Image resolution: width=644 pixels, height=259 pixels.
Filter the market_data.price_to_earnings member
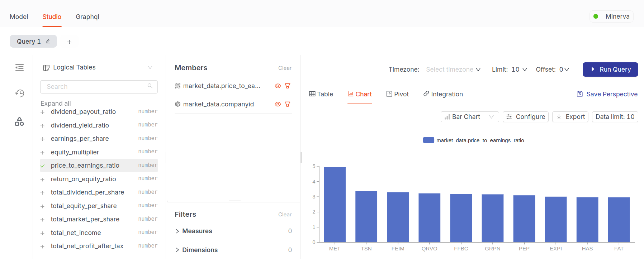click(x=287, y=86)
